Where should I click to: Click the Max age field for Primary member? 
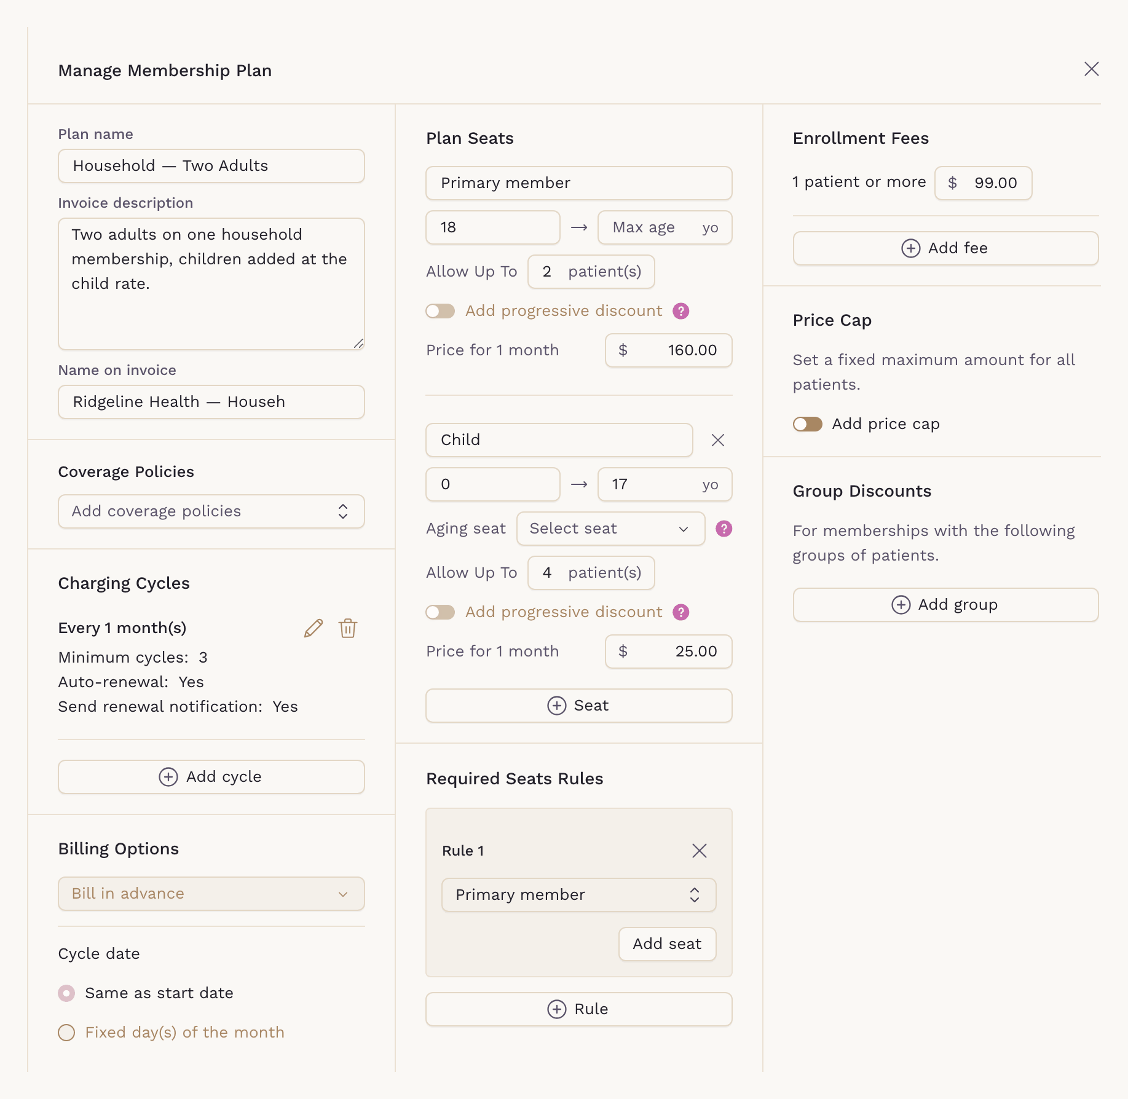click(665, 227)
